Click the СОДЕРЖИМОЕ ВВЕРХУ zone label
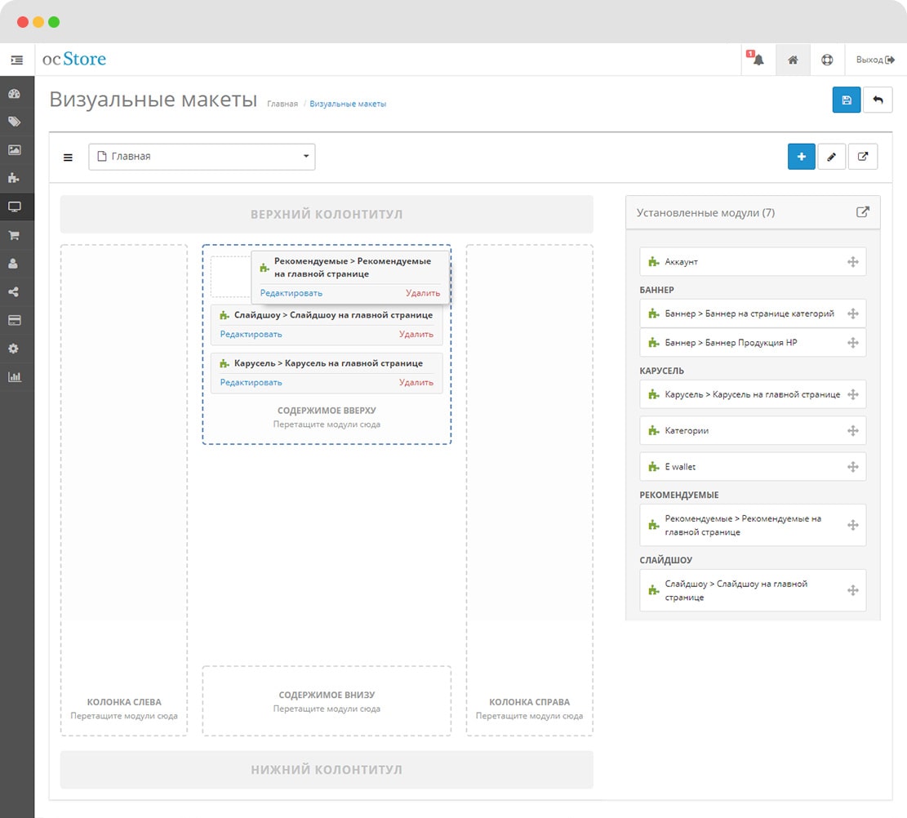Image resolution: width=907 pixels, height=818 pixels. pyautogui.click(x=327, y=410)
